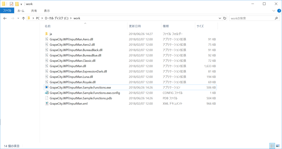Click the XML ドキュメント type cell
The image size is (282, 149).
tap(172, 103)
